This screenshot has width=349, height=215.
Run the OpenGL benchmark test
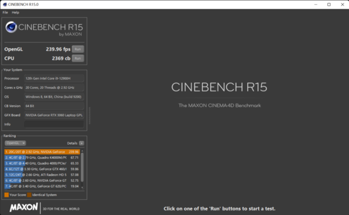(x=78, y=49)
